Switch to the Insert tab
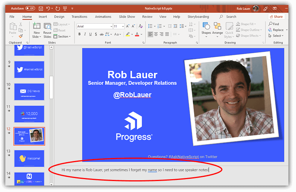296x192 pixels. [43, 17]
